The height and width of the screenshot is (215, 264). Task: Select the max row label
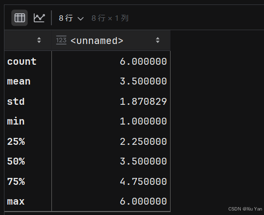tap(16, 201)
